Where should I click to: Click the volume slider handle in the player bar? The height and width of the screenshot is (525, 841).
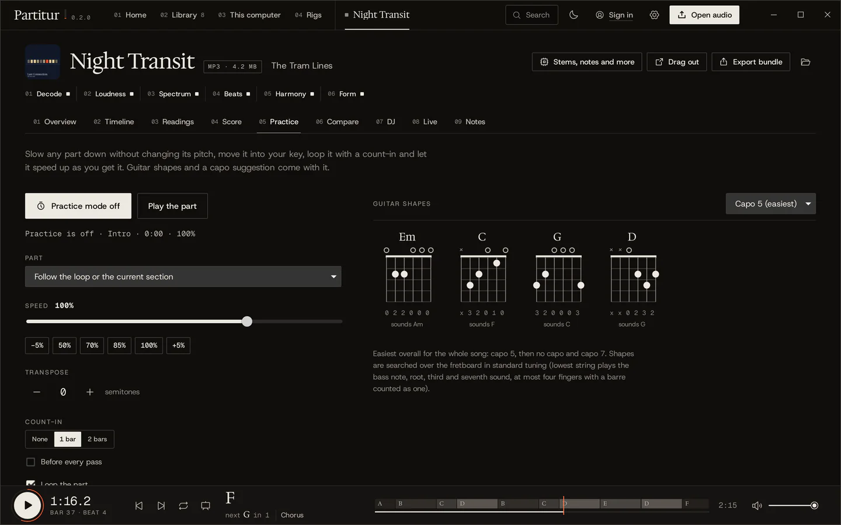click(x=814, y=506)
